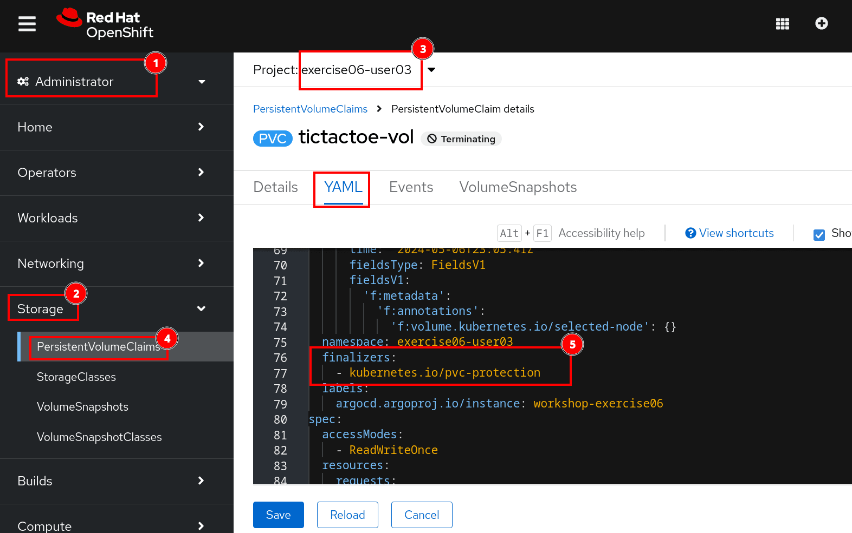
Task: Switch to the Details tab
Action: coord(275,187)
